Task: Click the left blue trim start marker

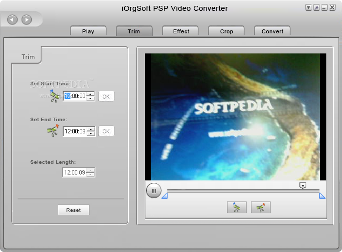Action: [x=165, y=196]
